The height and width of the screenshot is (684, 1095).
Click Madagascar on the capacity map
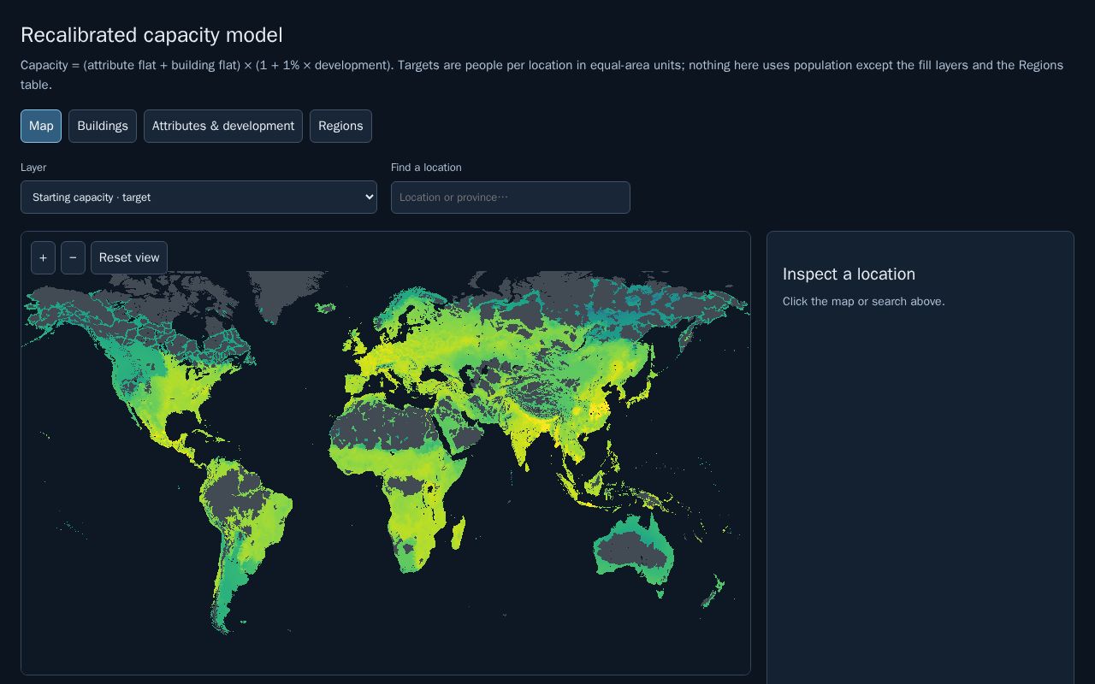tap(458, 533)
